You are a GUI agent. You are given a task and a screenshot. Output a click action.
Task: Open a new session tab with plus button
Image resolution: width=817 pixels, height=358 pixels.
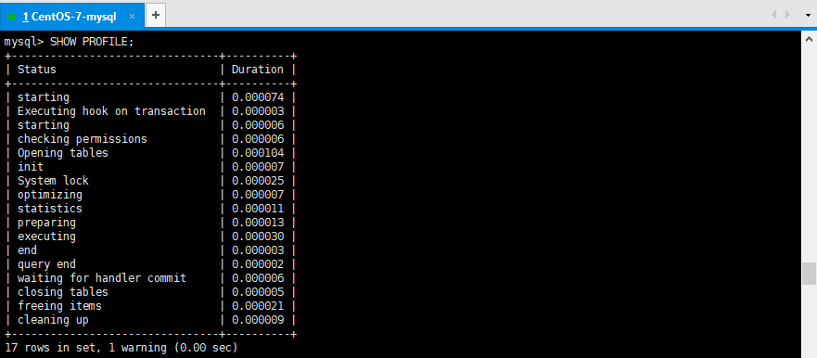155,15
